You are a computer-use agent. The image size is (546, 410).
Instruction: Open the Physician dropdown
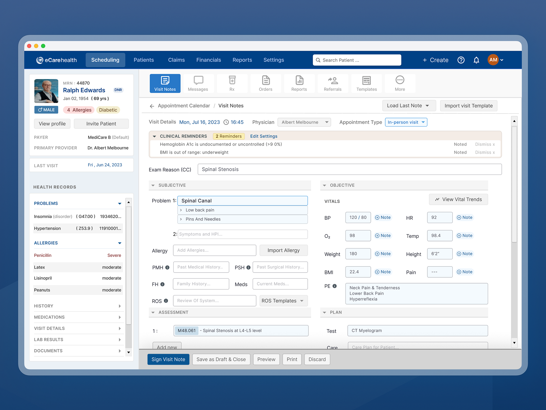[304, 122]
